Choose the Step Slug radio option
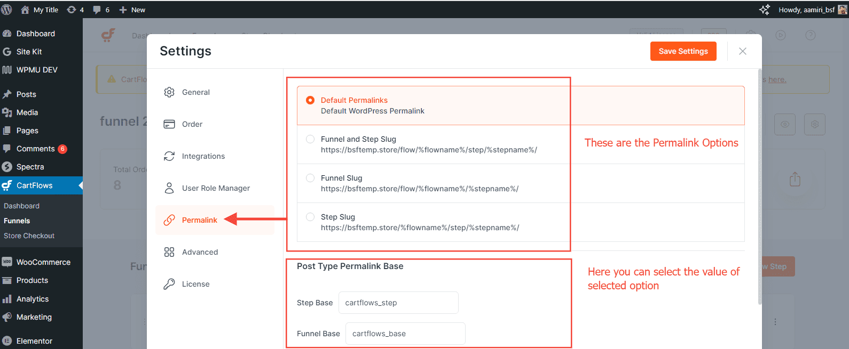 click(310, 217)
